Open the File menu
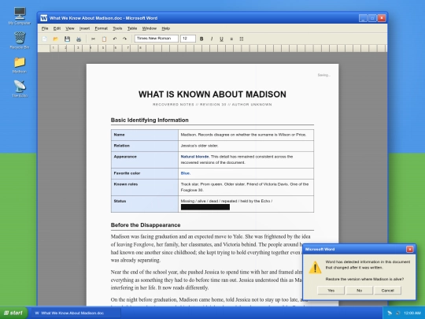This screenshot has width=425, height=319. pos(45,28)
